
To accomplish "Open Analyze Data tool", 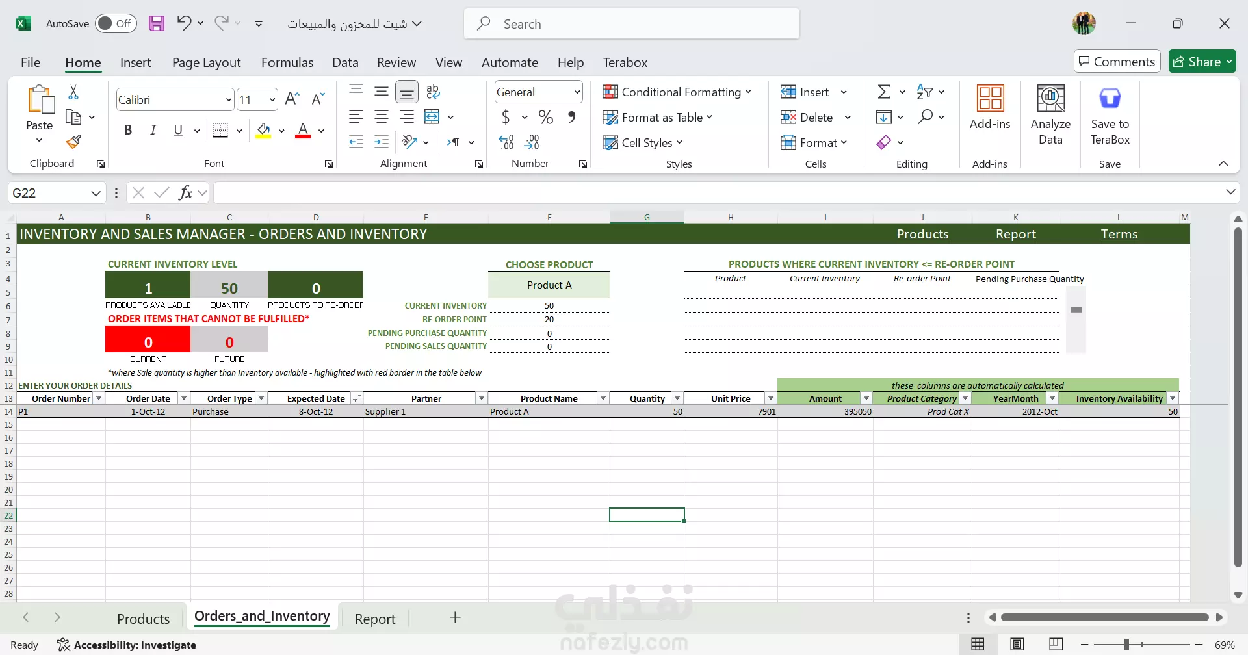I will (1050, 115).
